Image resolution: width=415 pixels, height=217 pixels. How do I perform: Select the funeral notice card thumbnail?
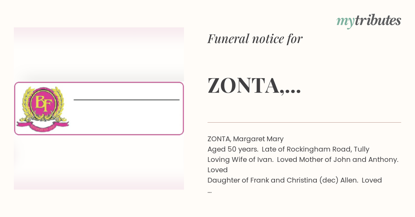[99, 108]
